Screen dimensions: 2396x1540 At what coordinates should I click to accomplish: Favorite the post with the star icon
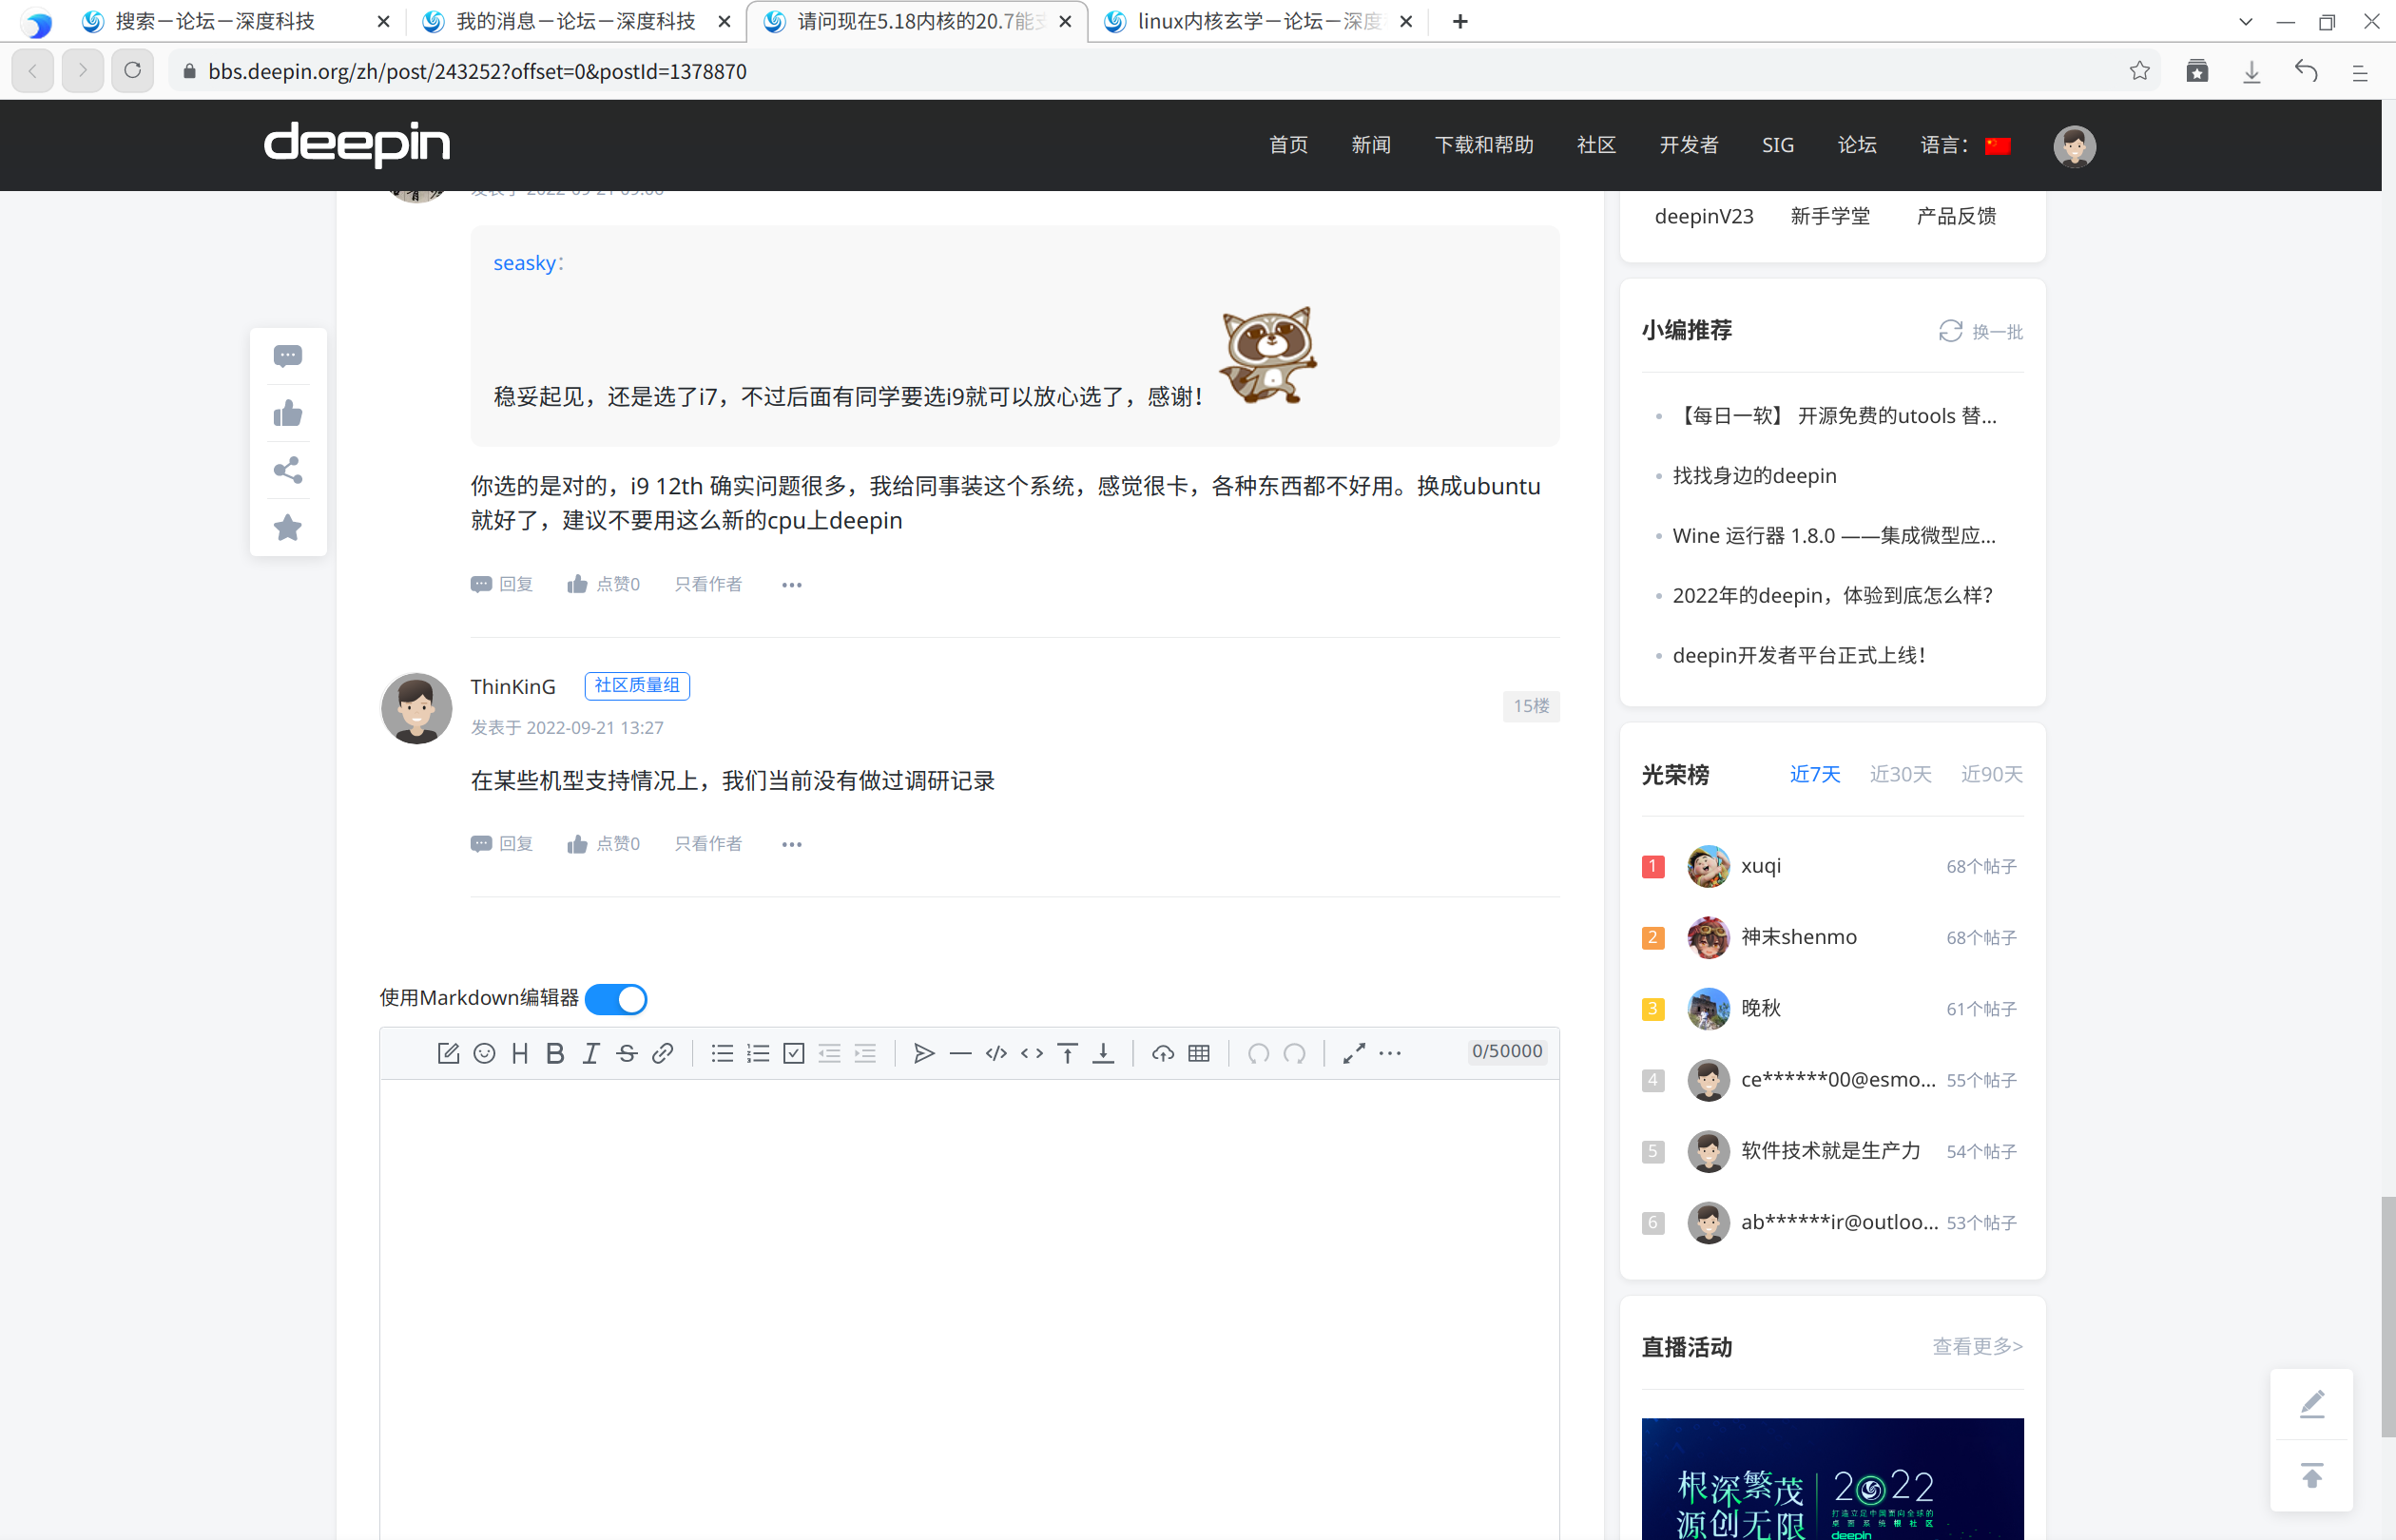coord(288,528)
